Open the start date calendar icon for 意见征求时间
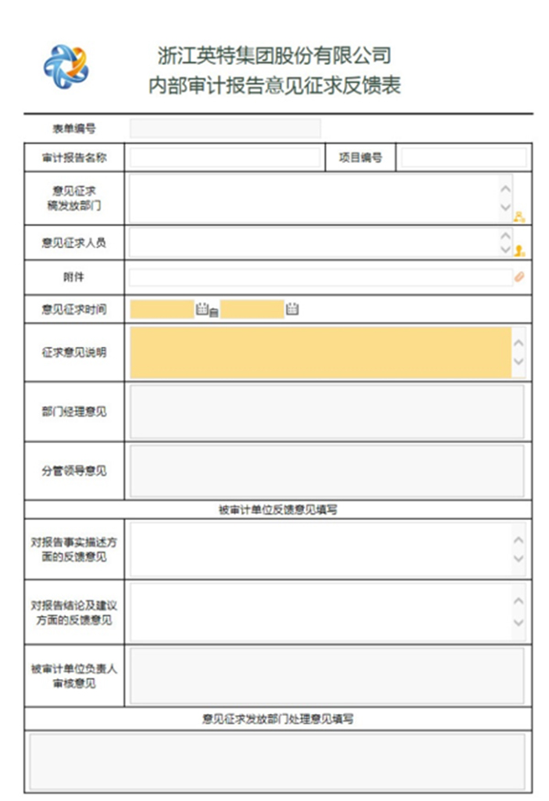The image size is (549, 801). point(202,308)
